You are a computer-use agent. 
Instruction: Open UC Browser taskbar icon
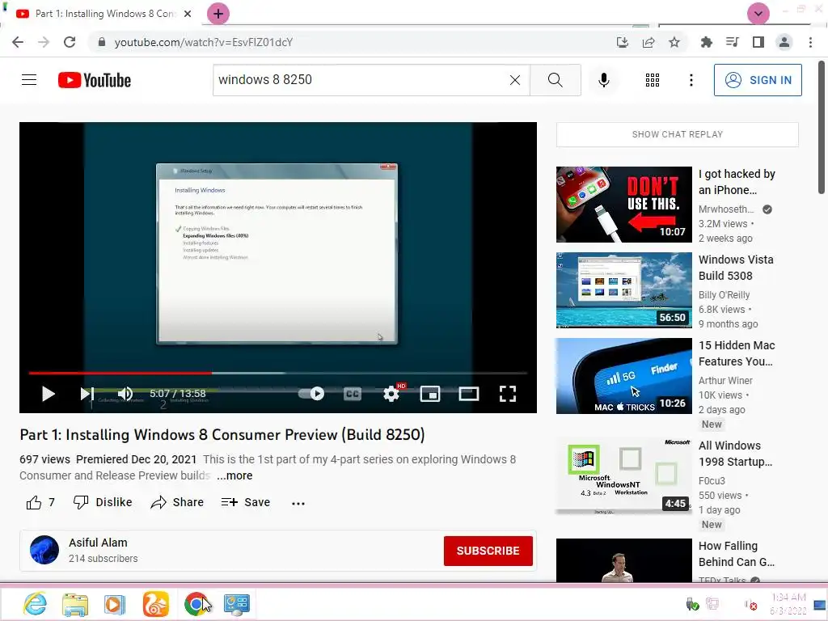tap(156, 603)
